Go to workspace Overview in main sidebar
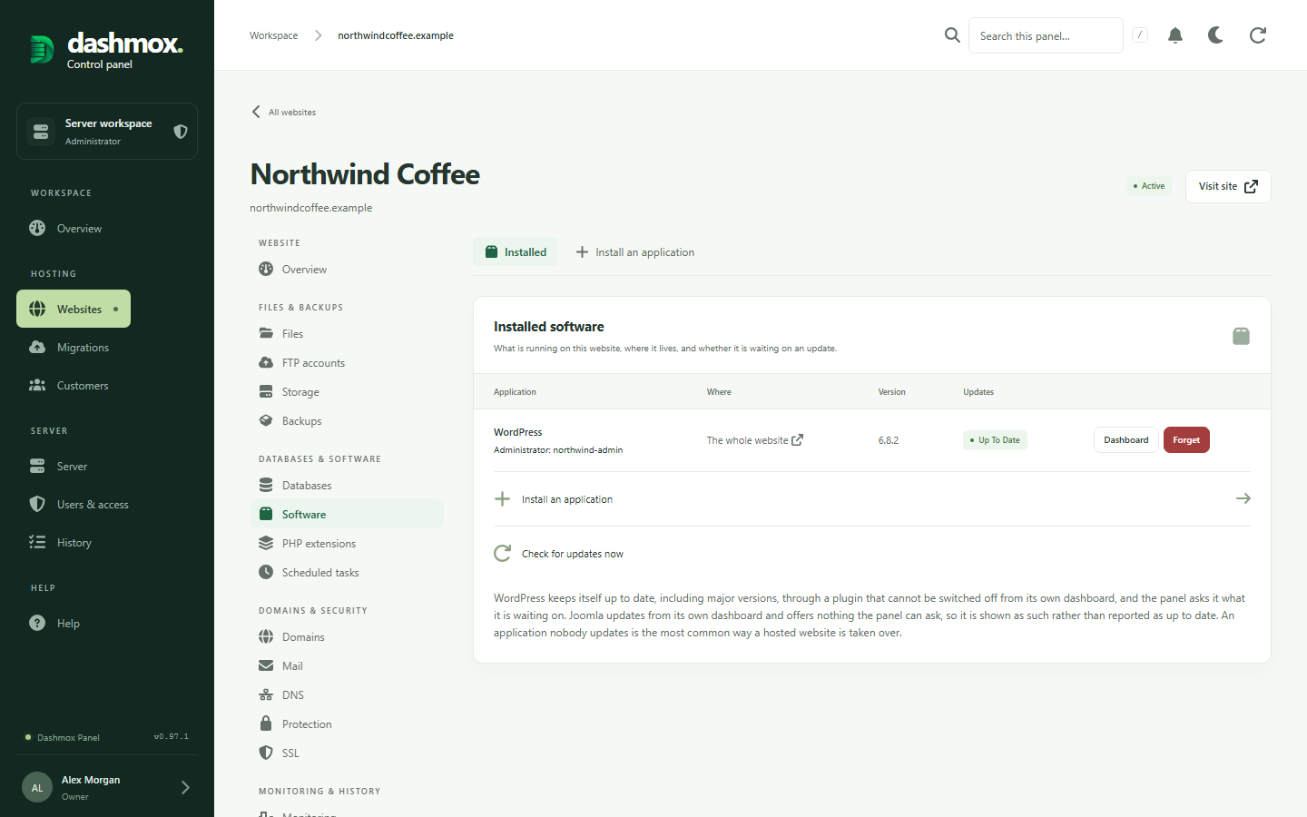This screenshot has height=817, width=1307. 79,229
